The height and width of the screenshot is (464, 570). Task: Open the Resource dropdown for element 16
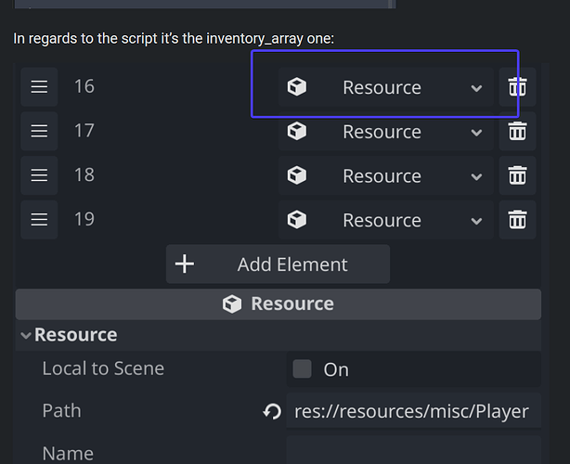[476, 88]
